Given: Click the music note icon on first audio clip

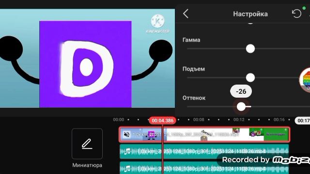Looking at the screenshot, I should tap(128, 151).
